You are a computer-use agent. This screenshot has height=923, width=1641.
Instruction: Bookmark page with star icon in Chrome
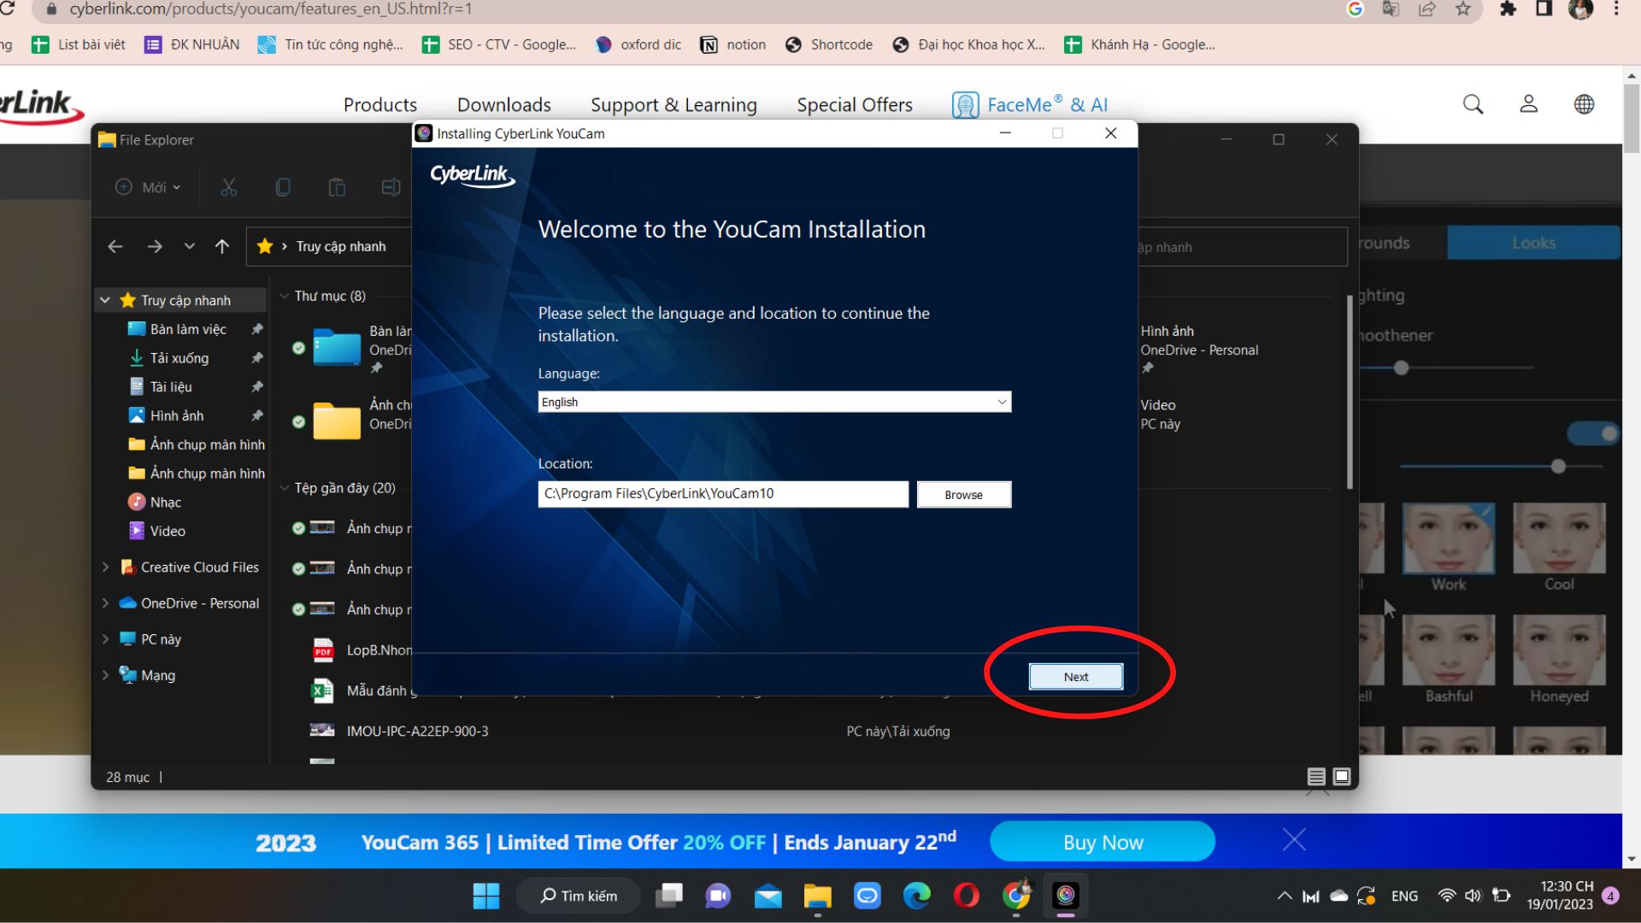(1463, 9)
